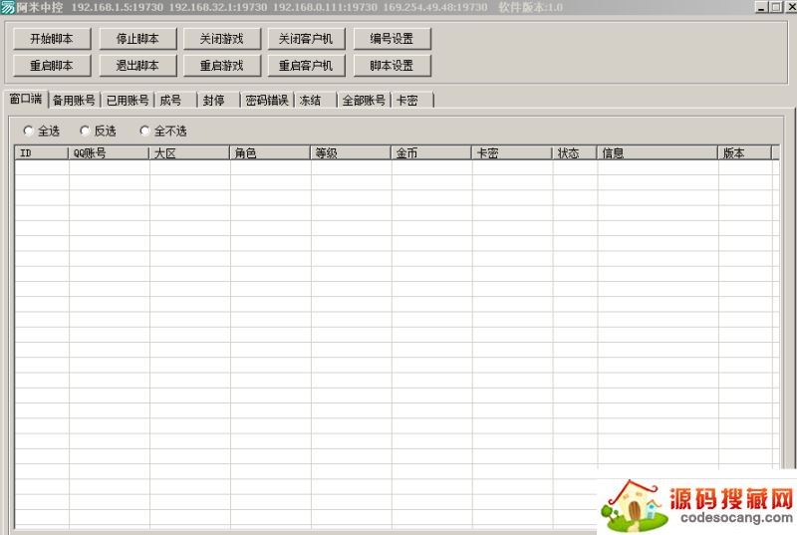Open the 已用账号 tab

[128, 101]
